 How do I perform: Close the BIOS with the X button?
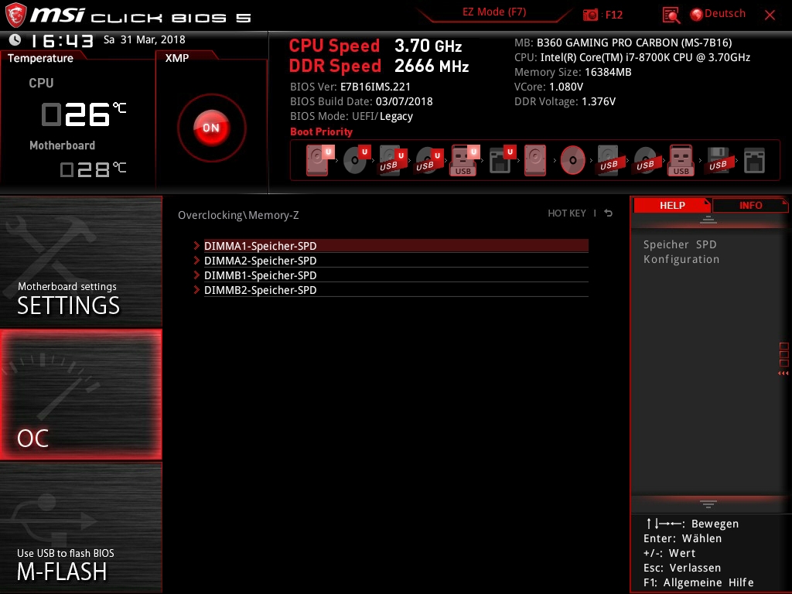pyautogui.click(x=770, y=15)
